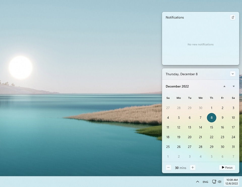
Task: Increase focus time with the plus stepper
Action: click(x=193, y=167)
